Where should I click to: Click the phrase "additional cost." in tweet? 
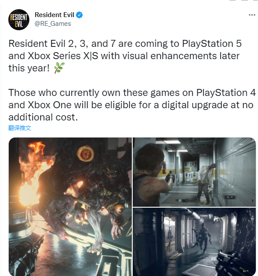pyautogui.click(x=43, y=117)
